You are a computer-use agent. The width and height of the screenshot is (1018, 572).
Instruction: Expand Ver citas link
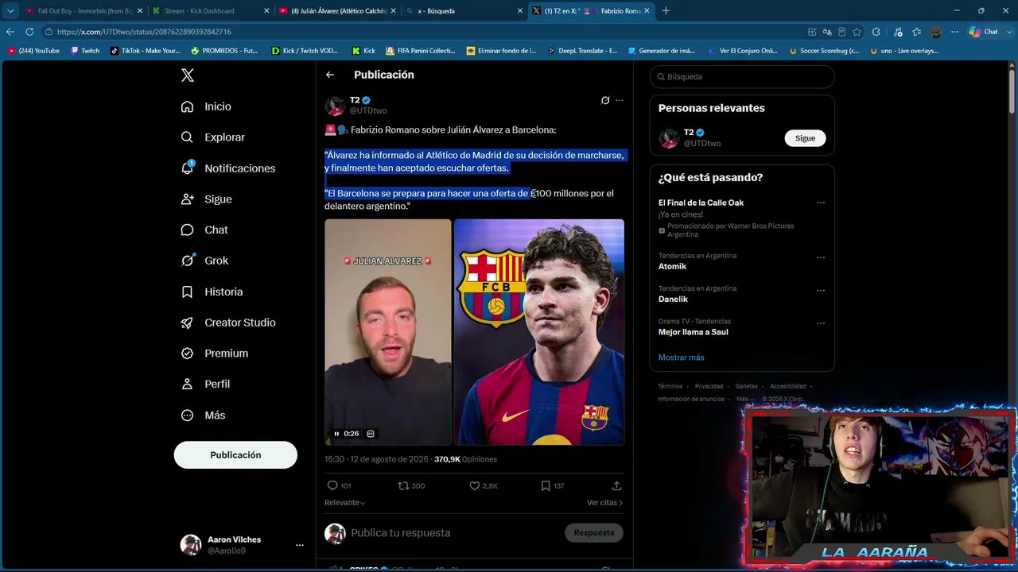[x=604, y=503]
